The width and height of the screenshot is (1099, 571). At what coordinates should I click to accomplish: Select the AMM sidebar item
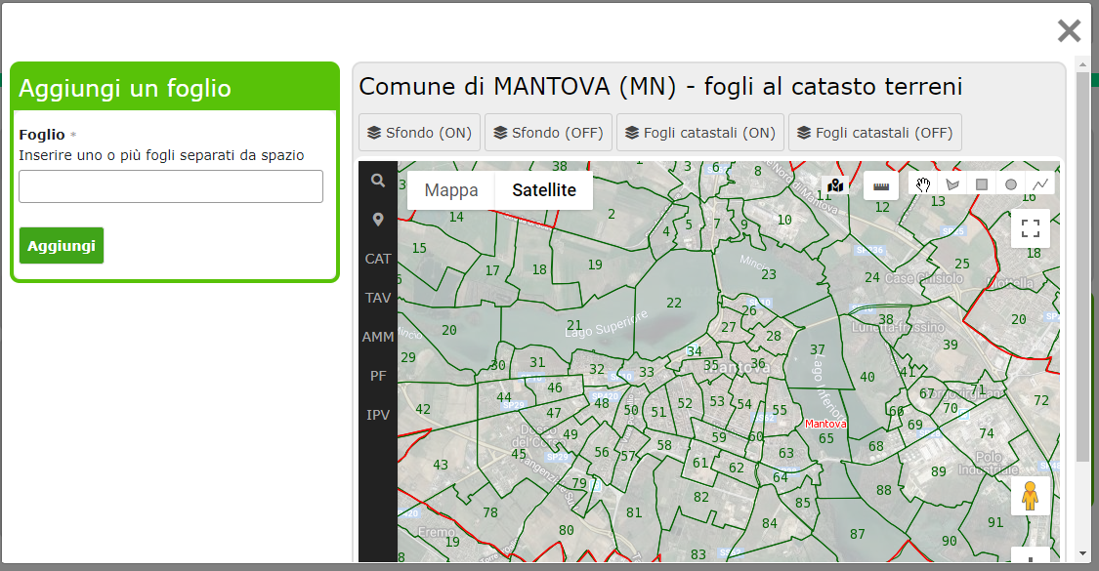pos(378,337)
